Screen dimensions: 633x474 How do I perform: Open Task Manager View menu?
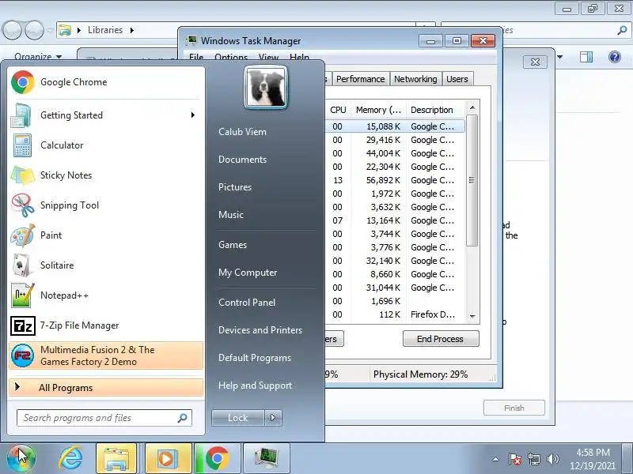[x=268, y=57]
